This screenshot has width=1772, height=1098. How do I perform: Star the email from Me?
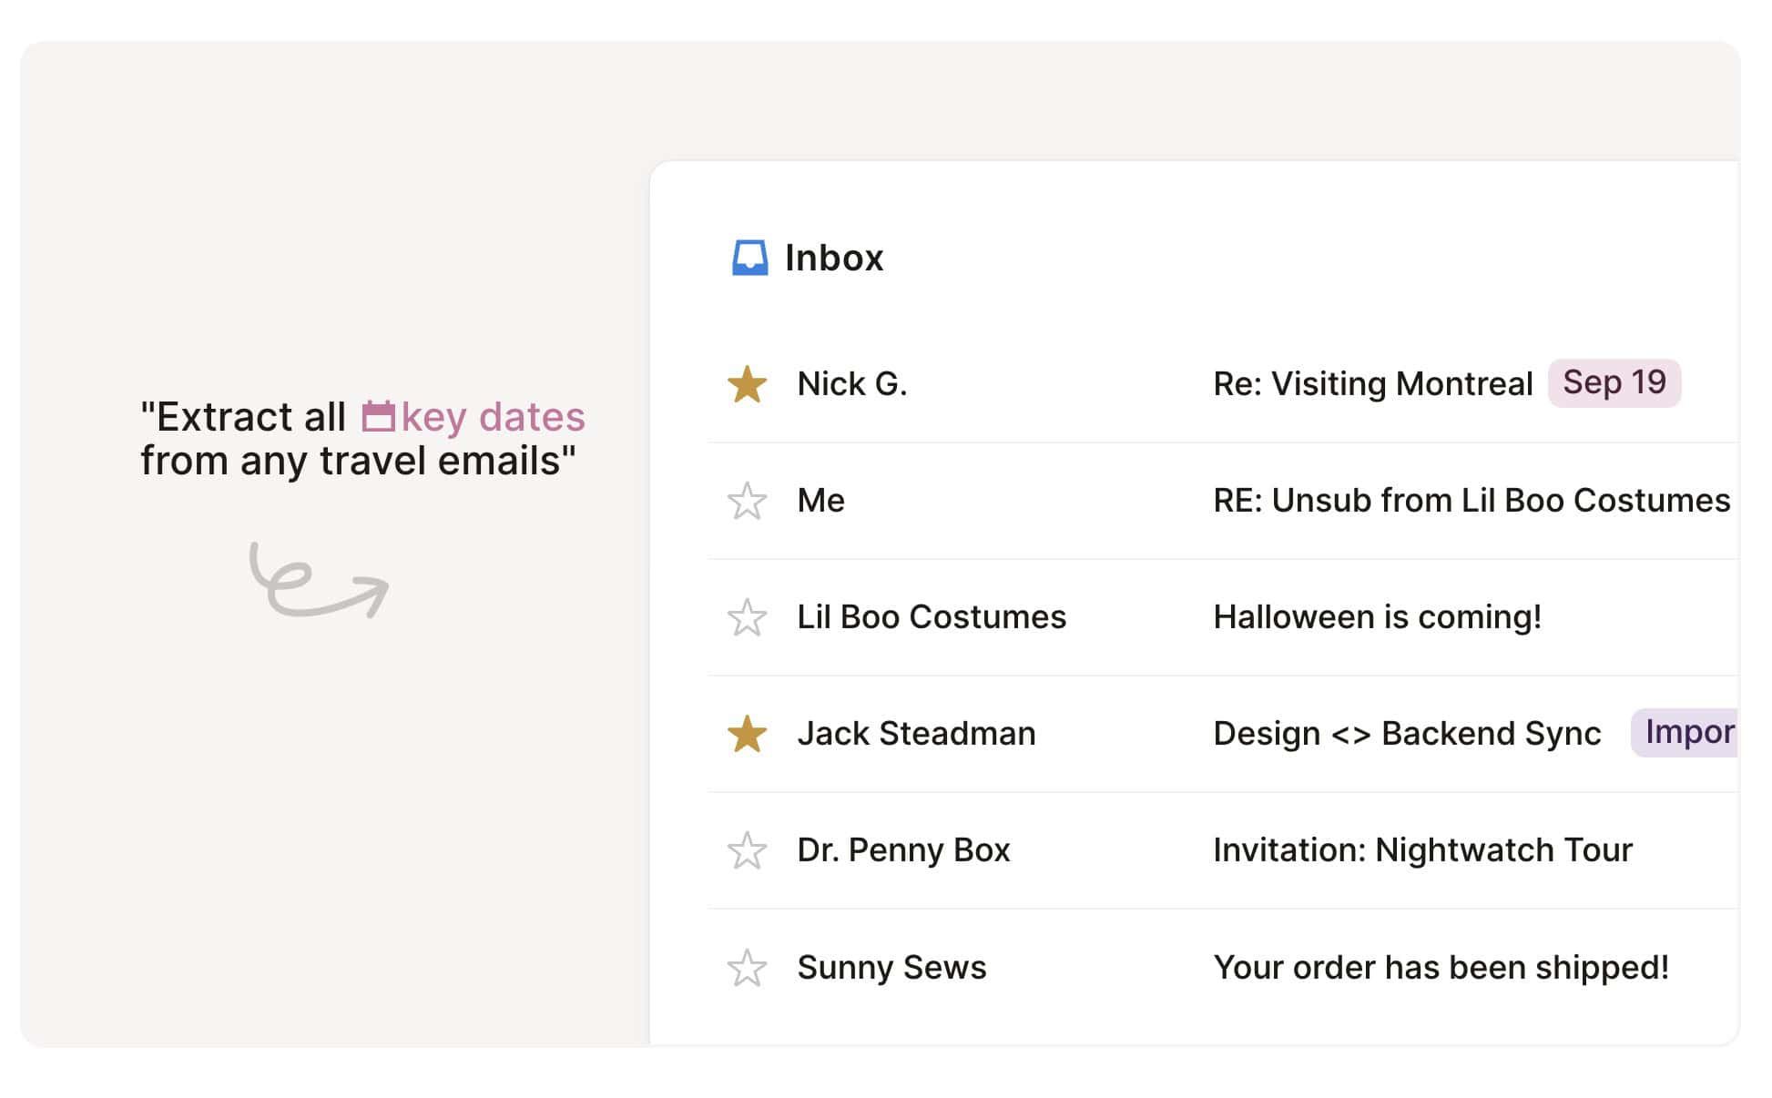pyautogui.click(x=747, y=501)
